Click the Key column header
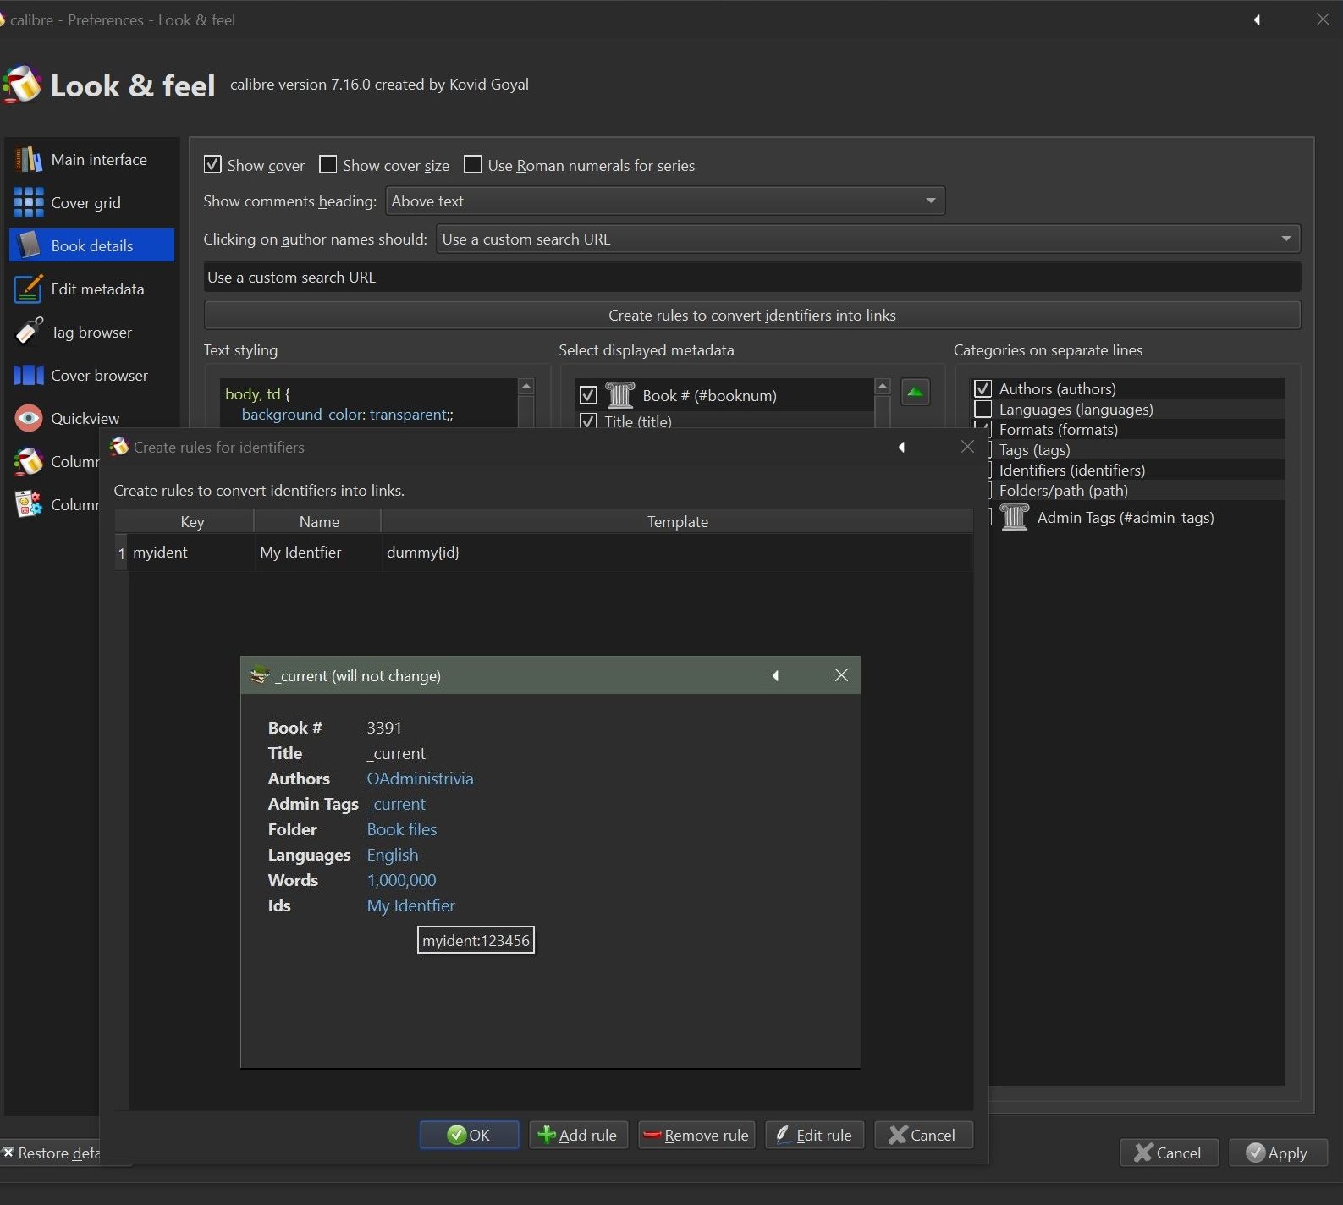The width and height of the screenshot is (1343, 1205). (x=192, y=521)
